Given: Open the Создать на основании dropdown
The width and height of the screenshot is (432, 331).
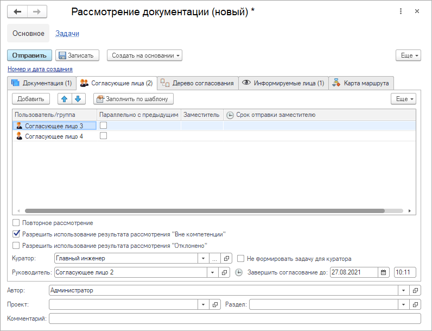Looking at the screenshot, I should [144, 55].
